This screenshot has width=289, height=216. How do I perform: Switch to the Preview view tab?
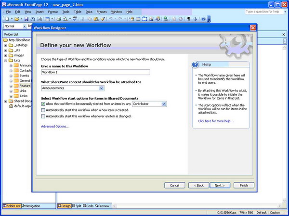(102, 206)
